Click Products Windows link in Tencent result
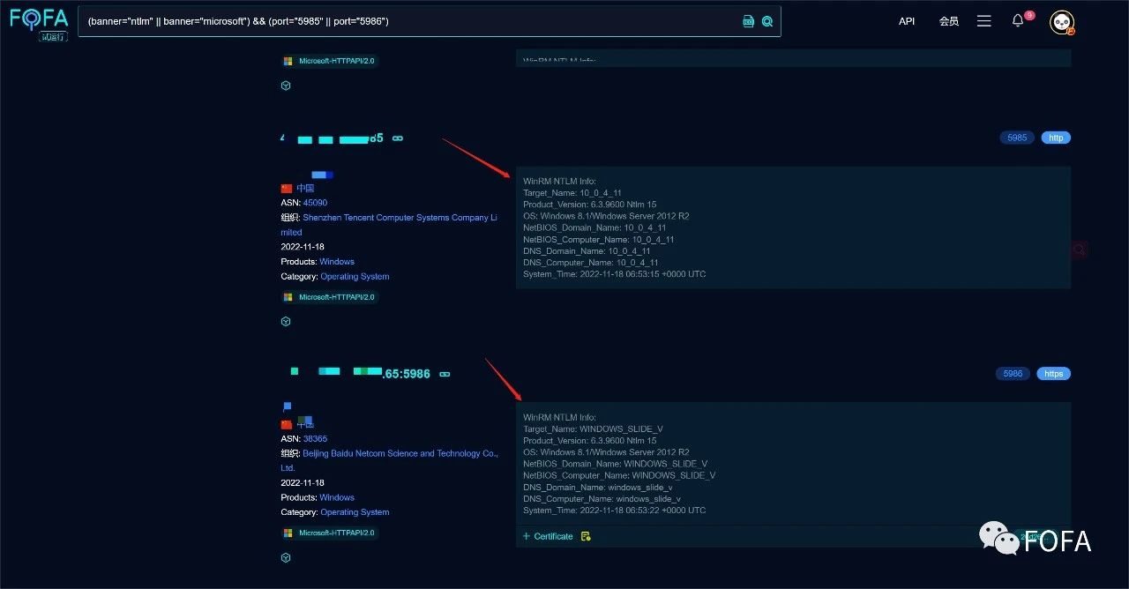Image resolution: width=1129 pixels, height=589 pixels. point(337,262)
